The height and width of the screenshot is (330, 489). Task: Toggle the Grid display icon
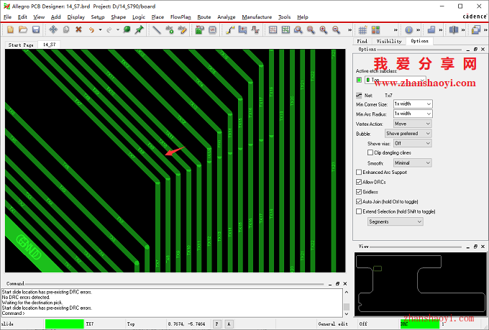pyautogui.click(x=362, y=30)
